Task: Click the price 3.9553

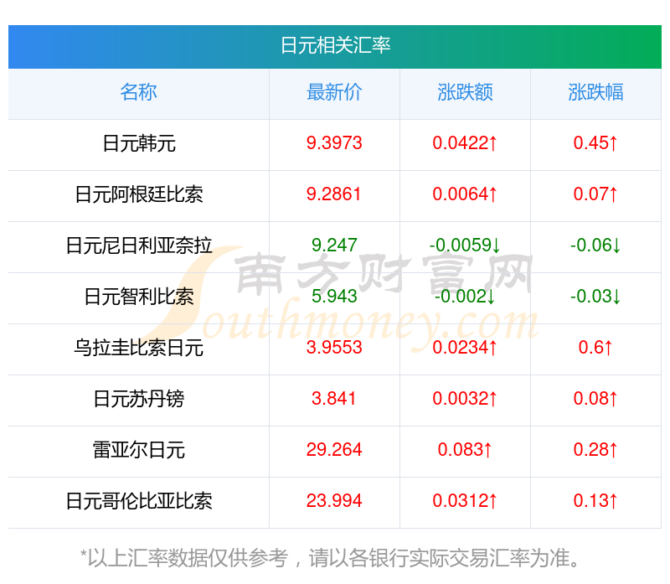Action: [334, 348]
